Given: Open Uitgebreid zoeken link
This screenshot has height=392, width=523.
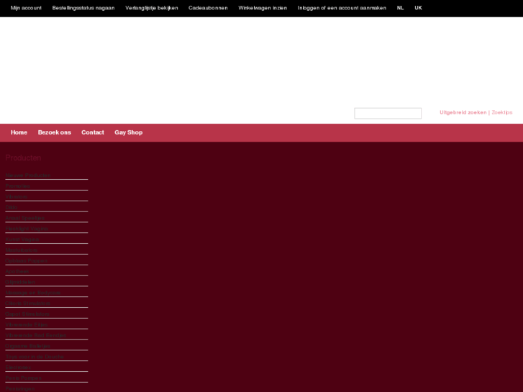Looking at the screenshot, I should (463, 112).
